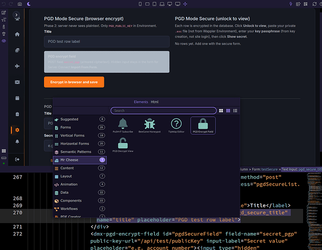Open the Elements tab
The height and width of the screenshot is (250, 322).
coord(141,102)
